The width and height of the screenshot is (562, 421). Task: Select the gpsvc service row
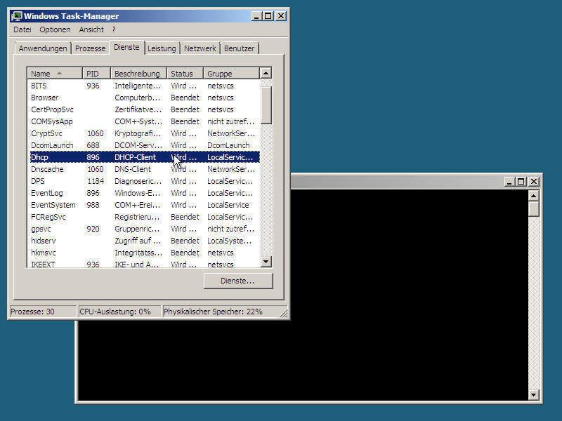[145, 229]
